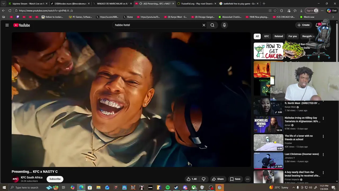Add page to favorites star icon
Screen dimensions: 339x191
pos(275,11)
